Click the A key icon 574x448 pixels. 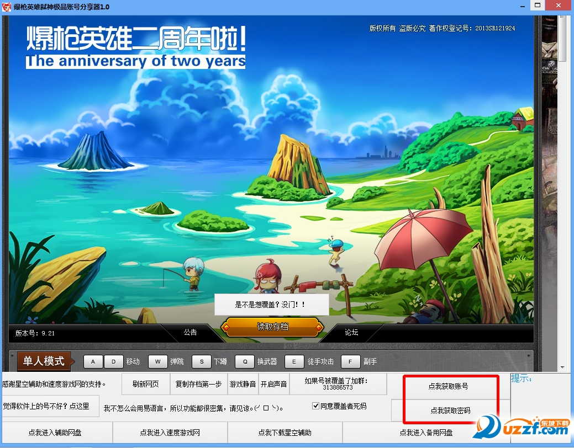click(93, 362)
